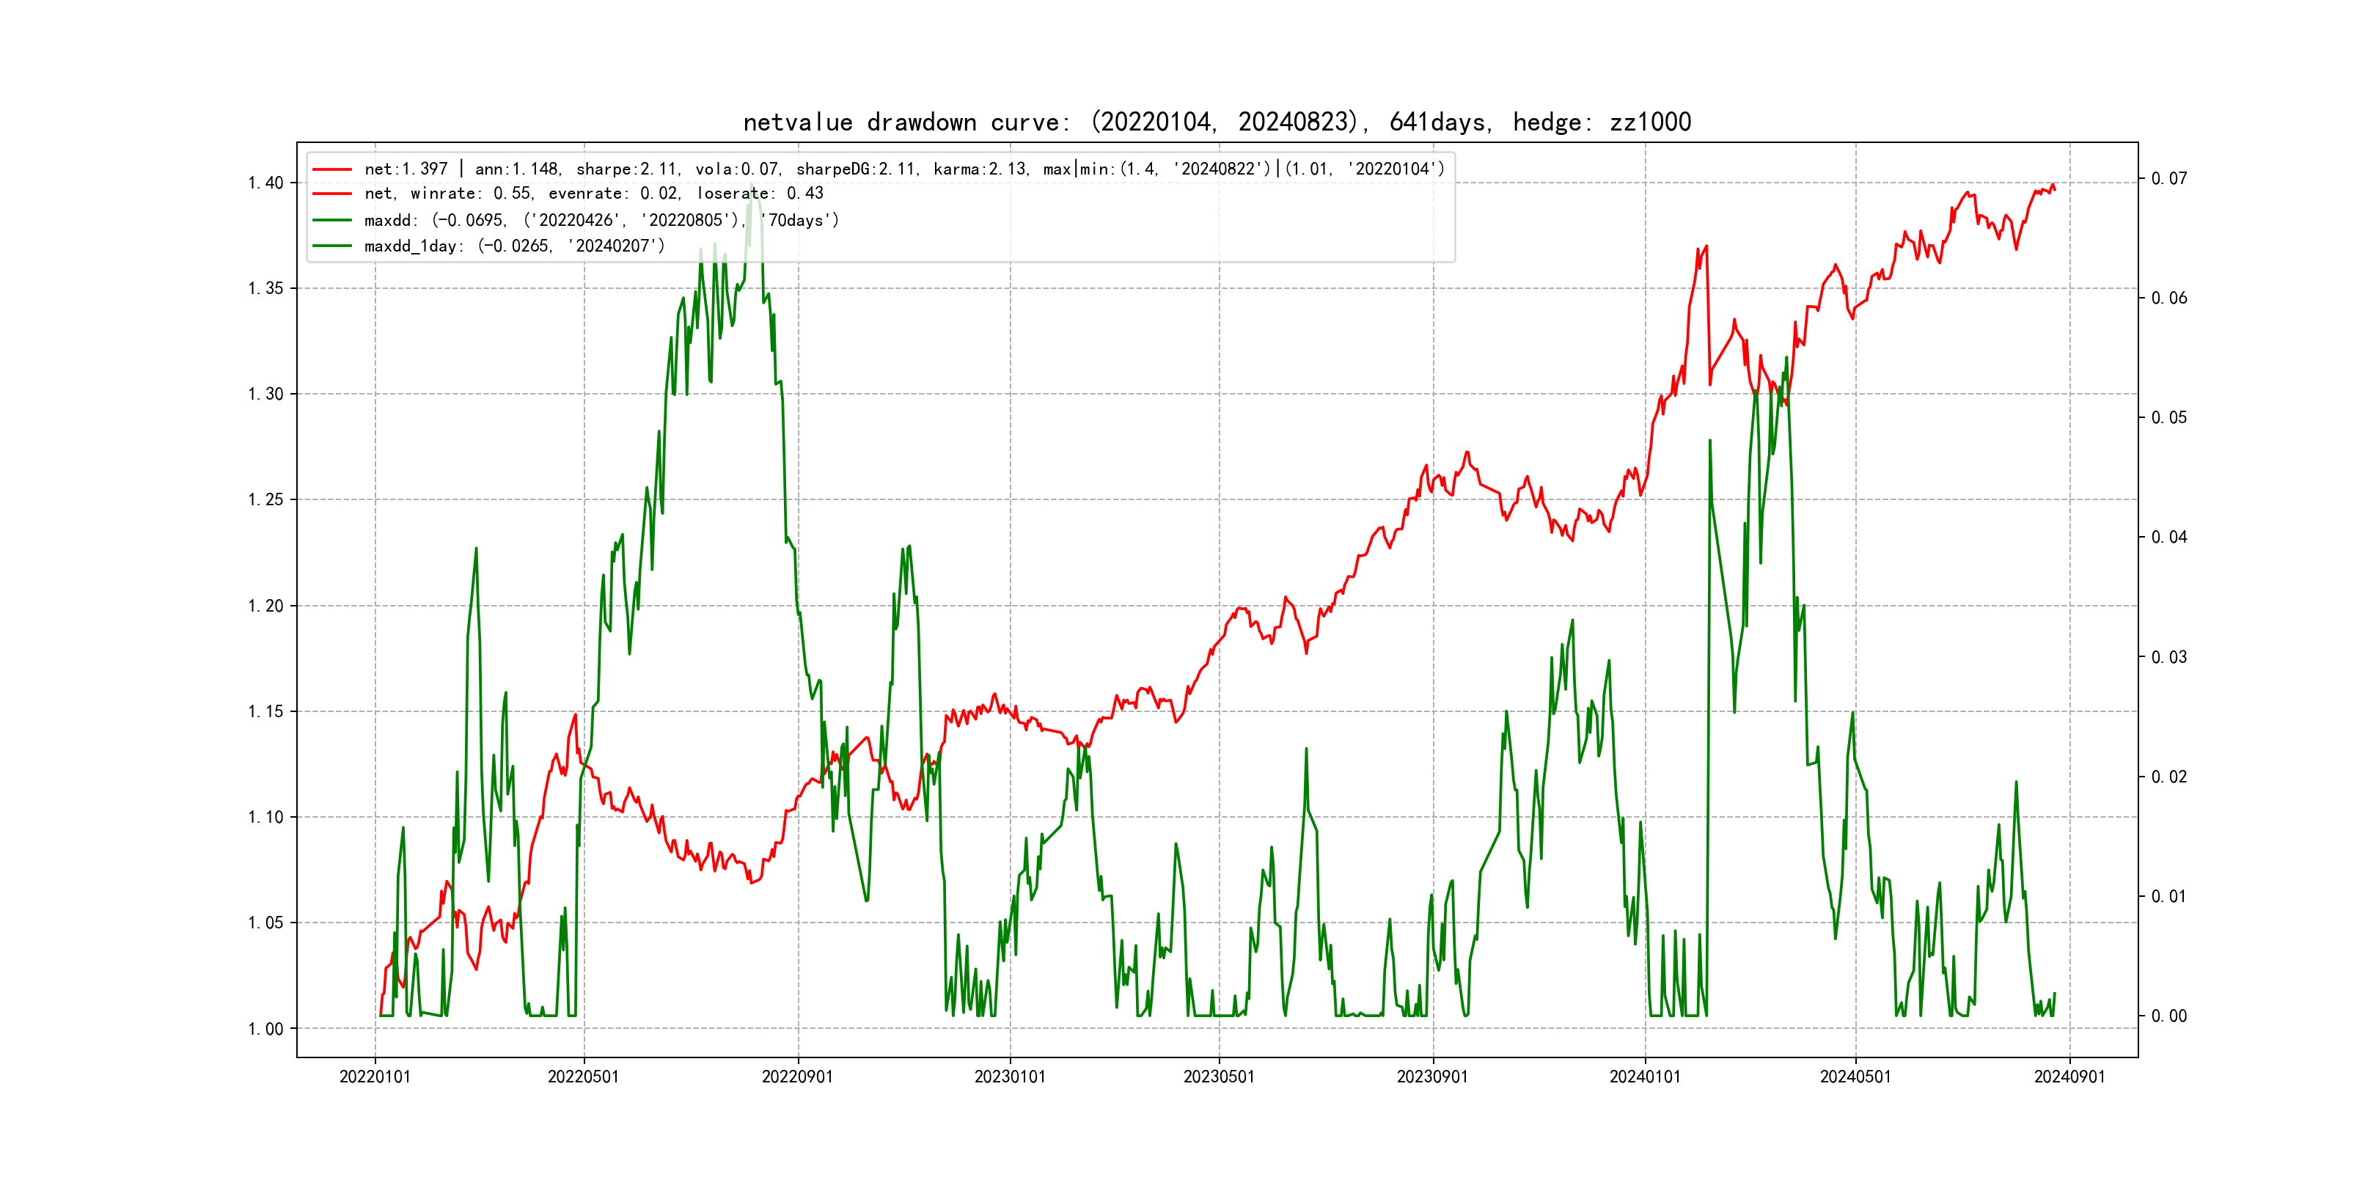The height and width of the screenshot is (1188, 2376).
Task: Click the 1.00 left axis tick label
Action: [265, 1030]
